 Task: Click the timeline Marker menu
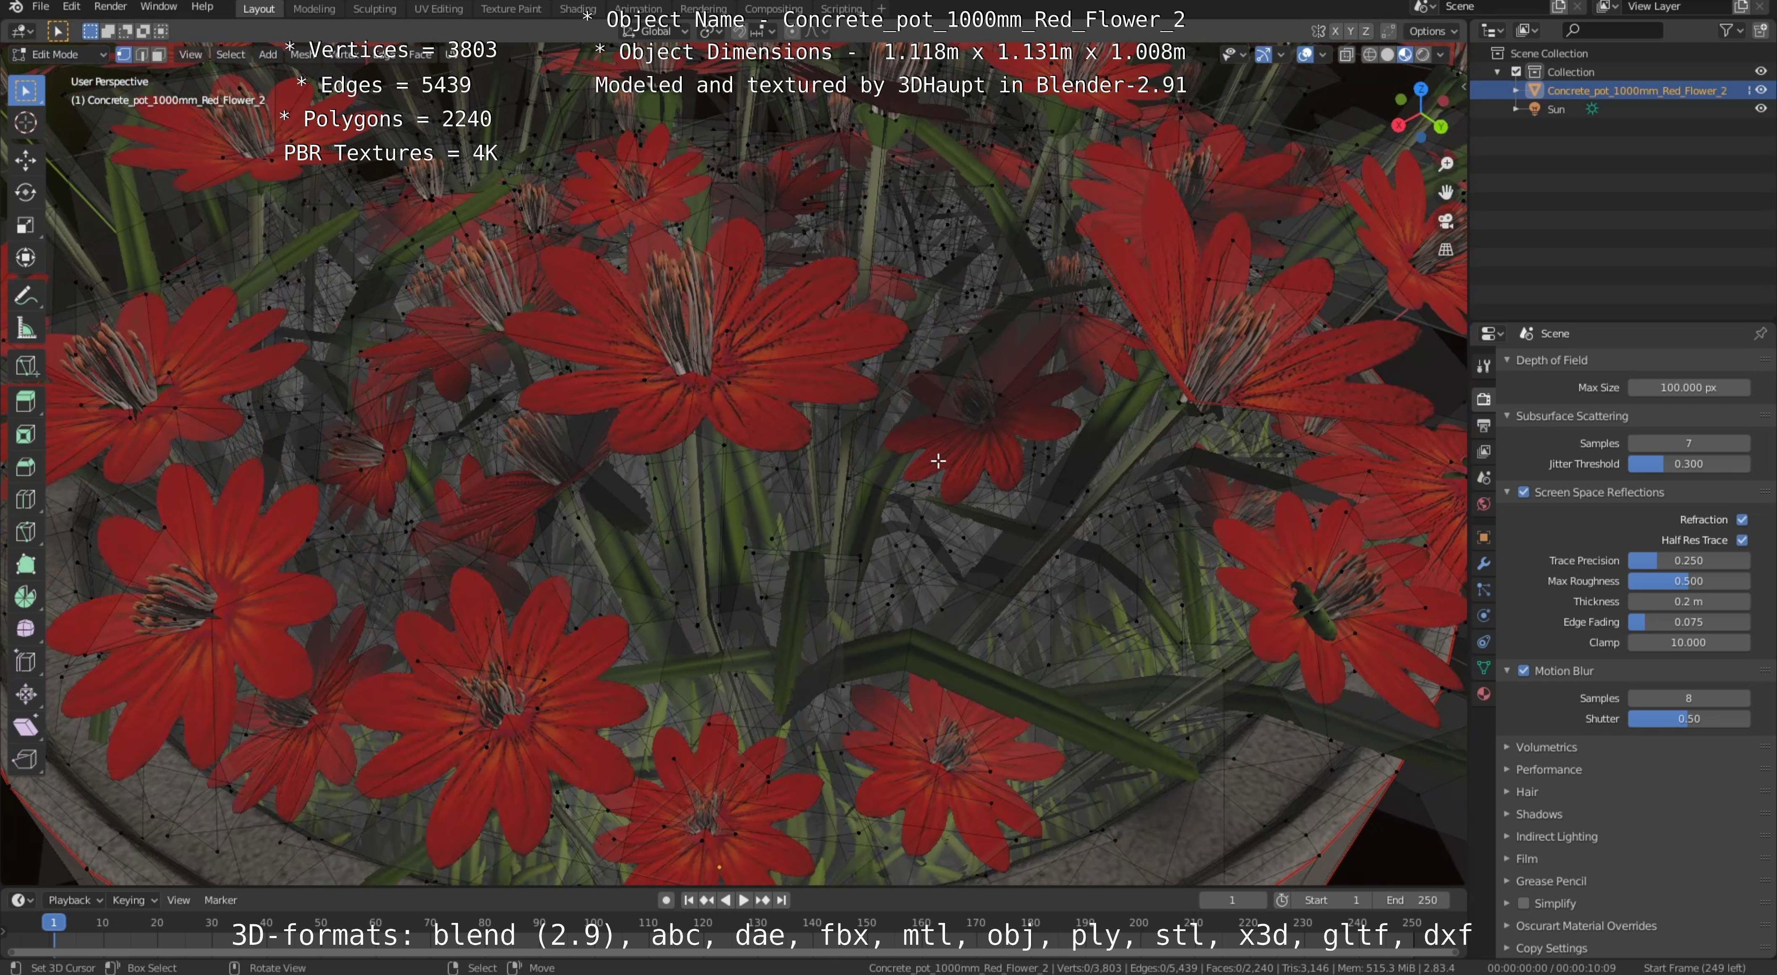tap(220, 901)
